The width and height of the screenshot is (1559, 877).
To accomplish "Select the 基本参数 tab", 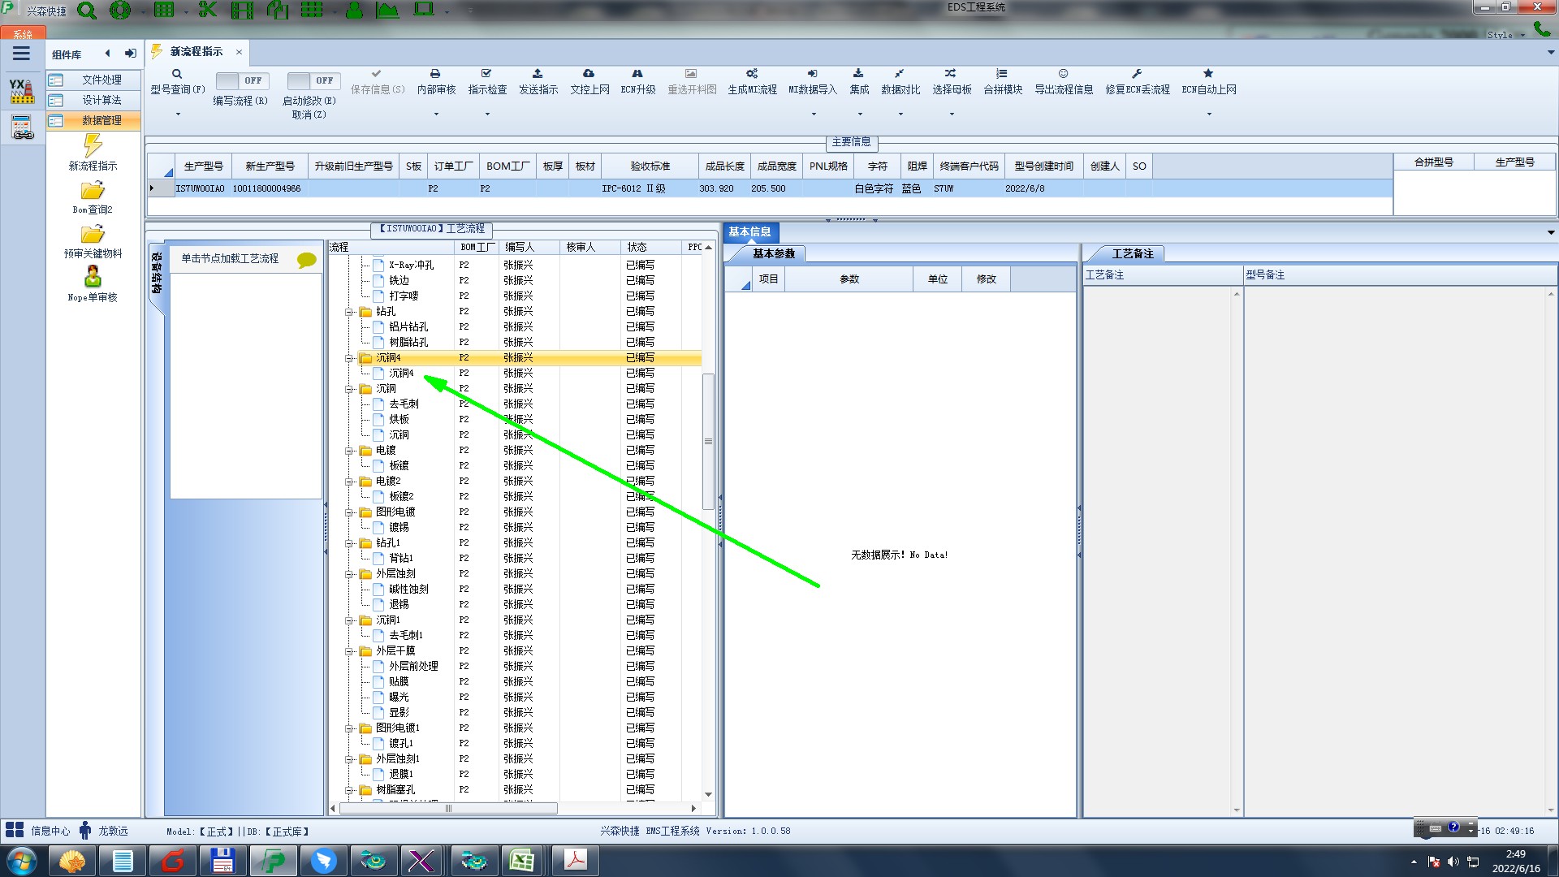I will point(773,254).
